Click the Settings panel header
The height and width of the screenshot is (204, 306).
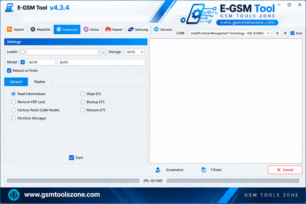pos(76,42)
